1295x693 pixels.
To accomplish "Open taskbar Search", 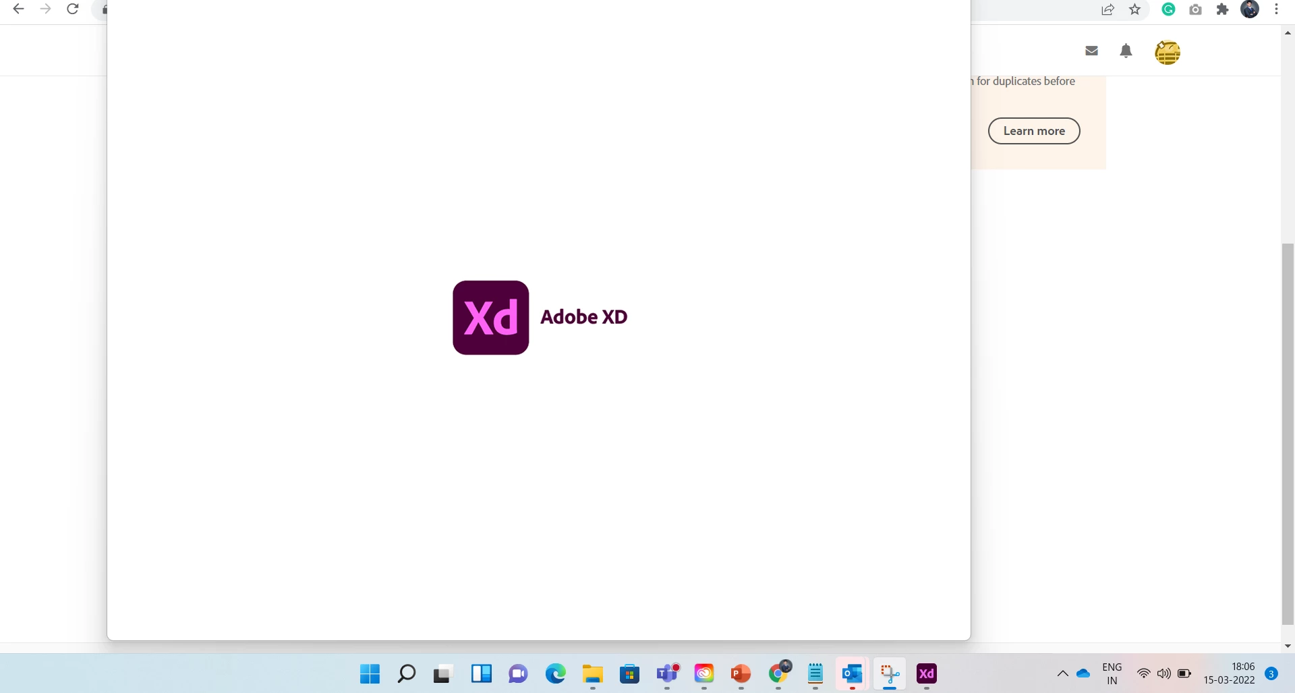I will click(407, 673).
